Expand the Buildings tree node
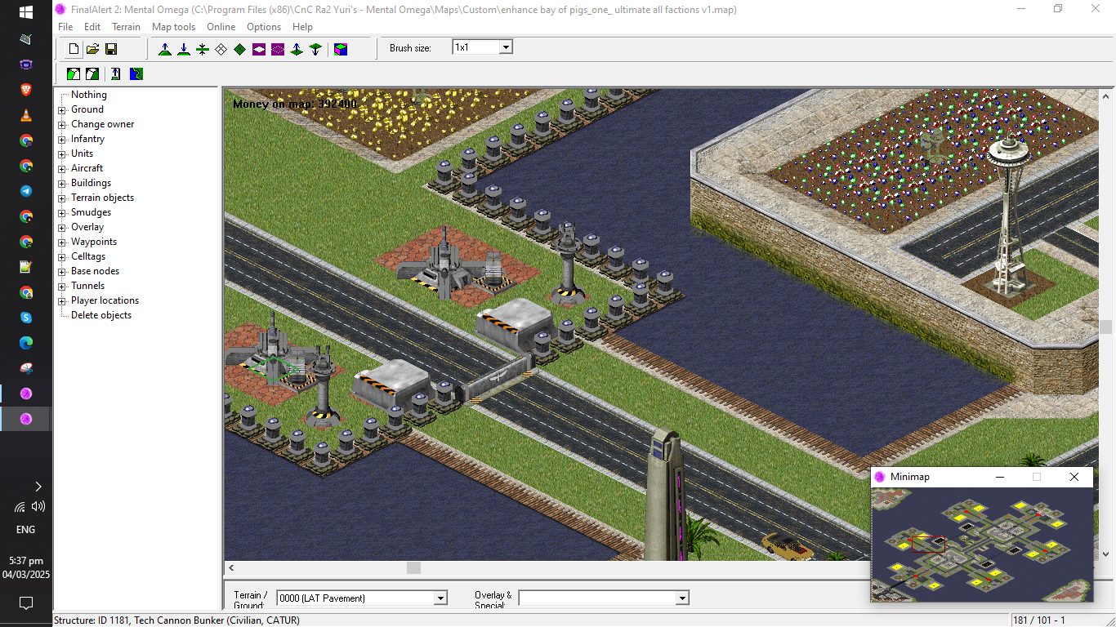 (62, 183)
